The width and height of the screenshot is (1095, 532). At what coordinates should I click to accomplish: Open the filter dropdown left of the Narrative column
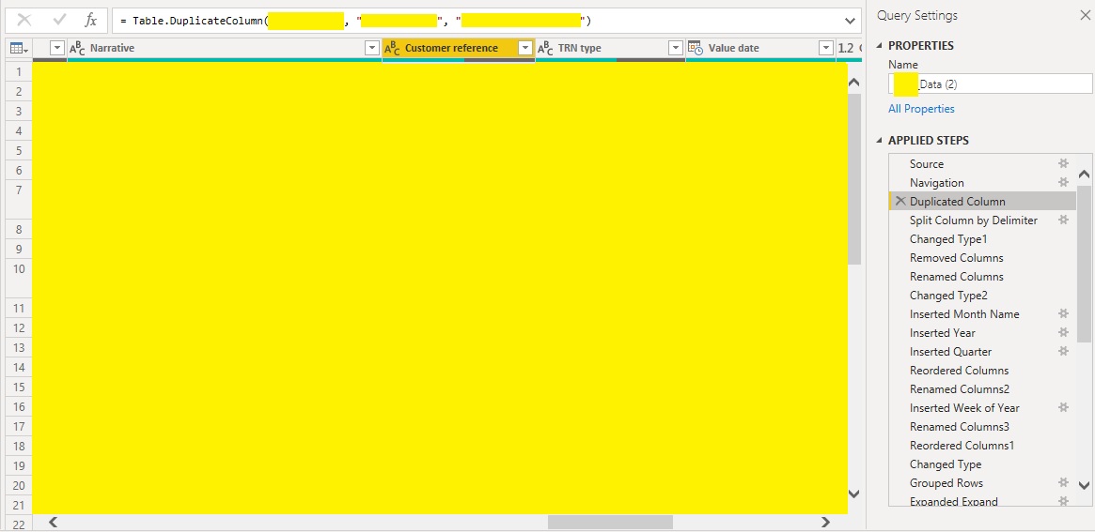57,48
